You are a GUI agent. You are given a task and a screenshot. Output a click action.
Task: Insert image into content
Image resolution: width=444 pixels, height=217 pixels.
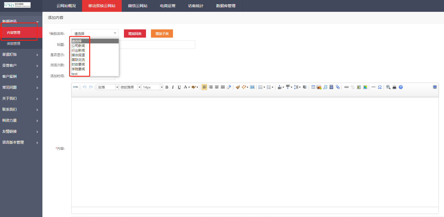click(x=319, y=87)
